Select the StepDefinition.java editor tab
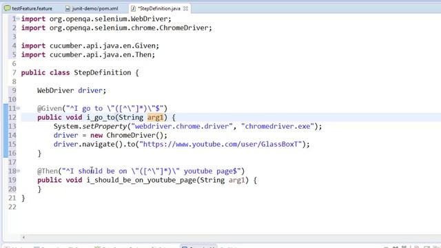This screenshot has width=441, height=248. (x=159, y=8)
